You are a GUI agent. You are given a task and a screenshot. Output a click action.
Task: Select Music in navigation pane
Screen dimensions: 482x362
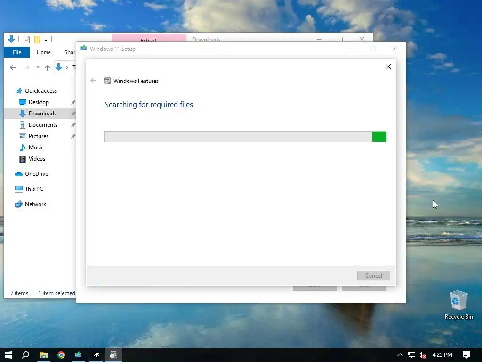click(x=36, y=148)
